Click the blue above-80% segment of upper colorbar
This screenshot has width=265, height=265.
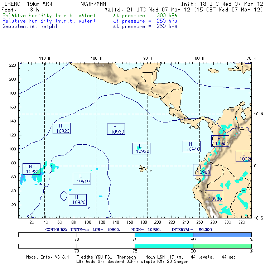(222, 235)
